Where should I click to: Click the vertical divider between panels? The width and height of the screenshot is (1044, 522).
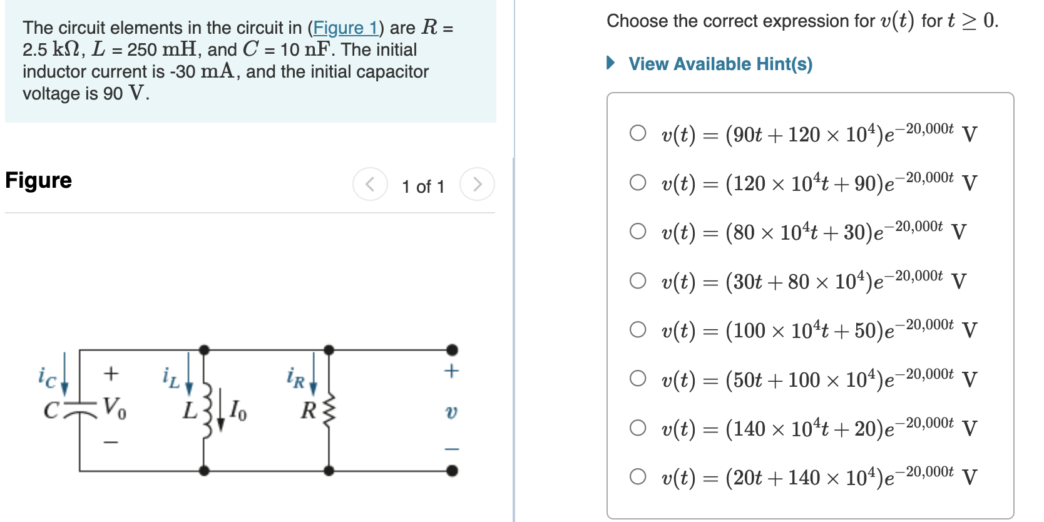pyautogui.click(x=513, y=261)
